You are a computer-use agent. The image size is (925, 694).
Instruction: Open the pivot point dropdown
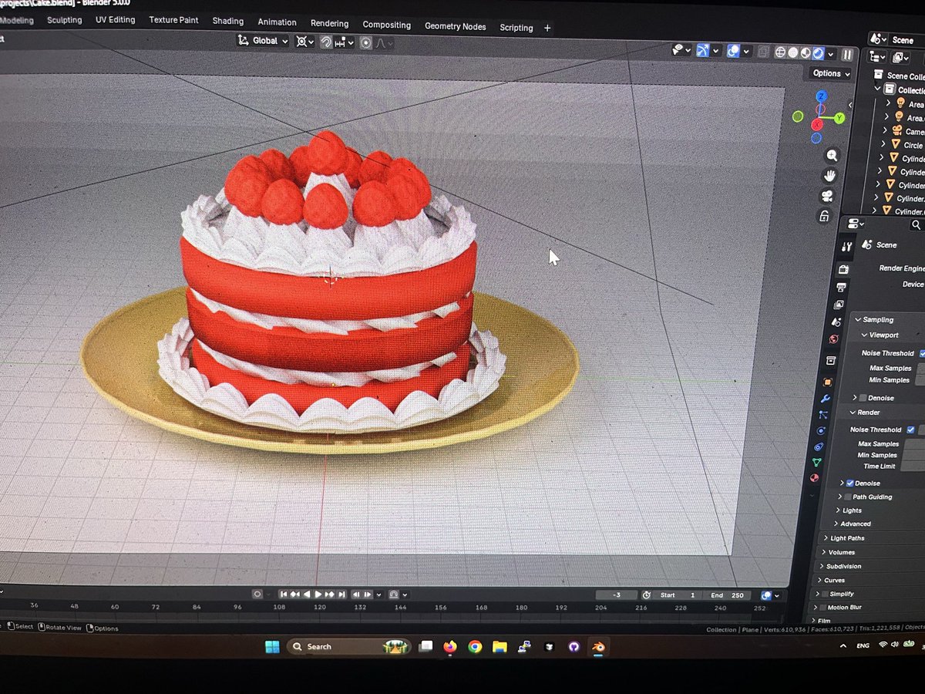tap(305, 42)
